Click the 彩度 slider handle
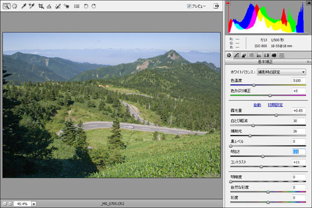Image resolution: width=312 pixels, height=208 pixels. (268, 202)
